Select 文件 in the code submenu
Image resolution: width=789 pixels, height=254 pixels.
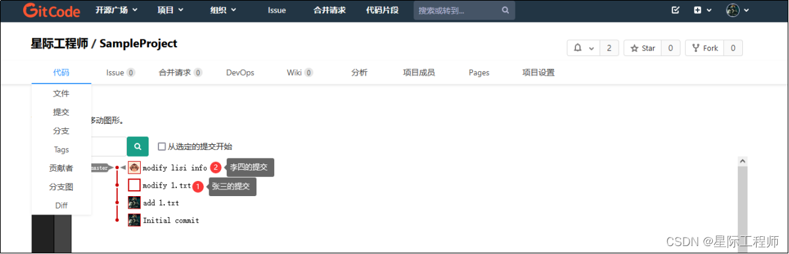pos(61,93)
